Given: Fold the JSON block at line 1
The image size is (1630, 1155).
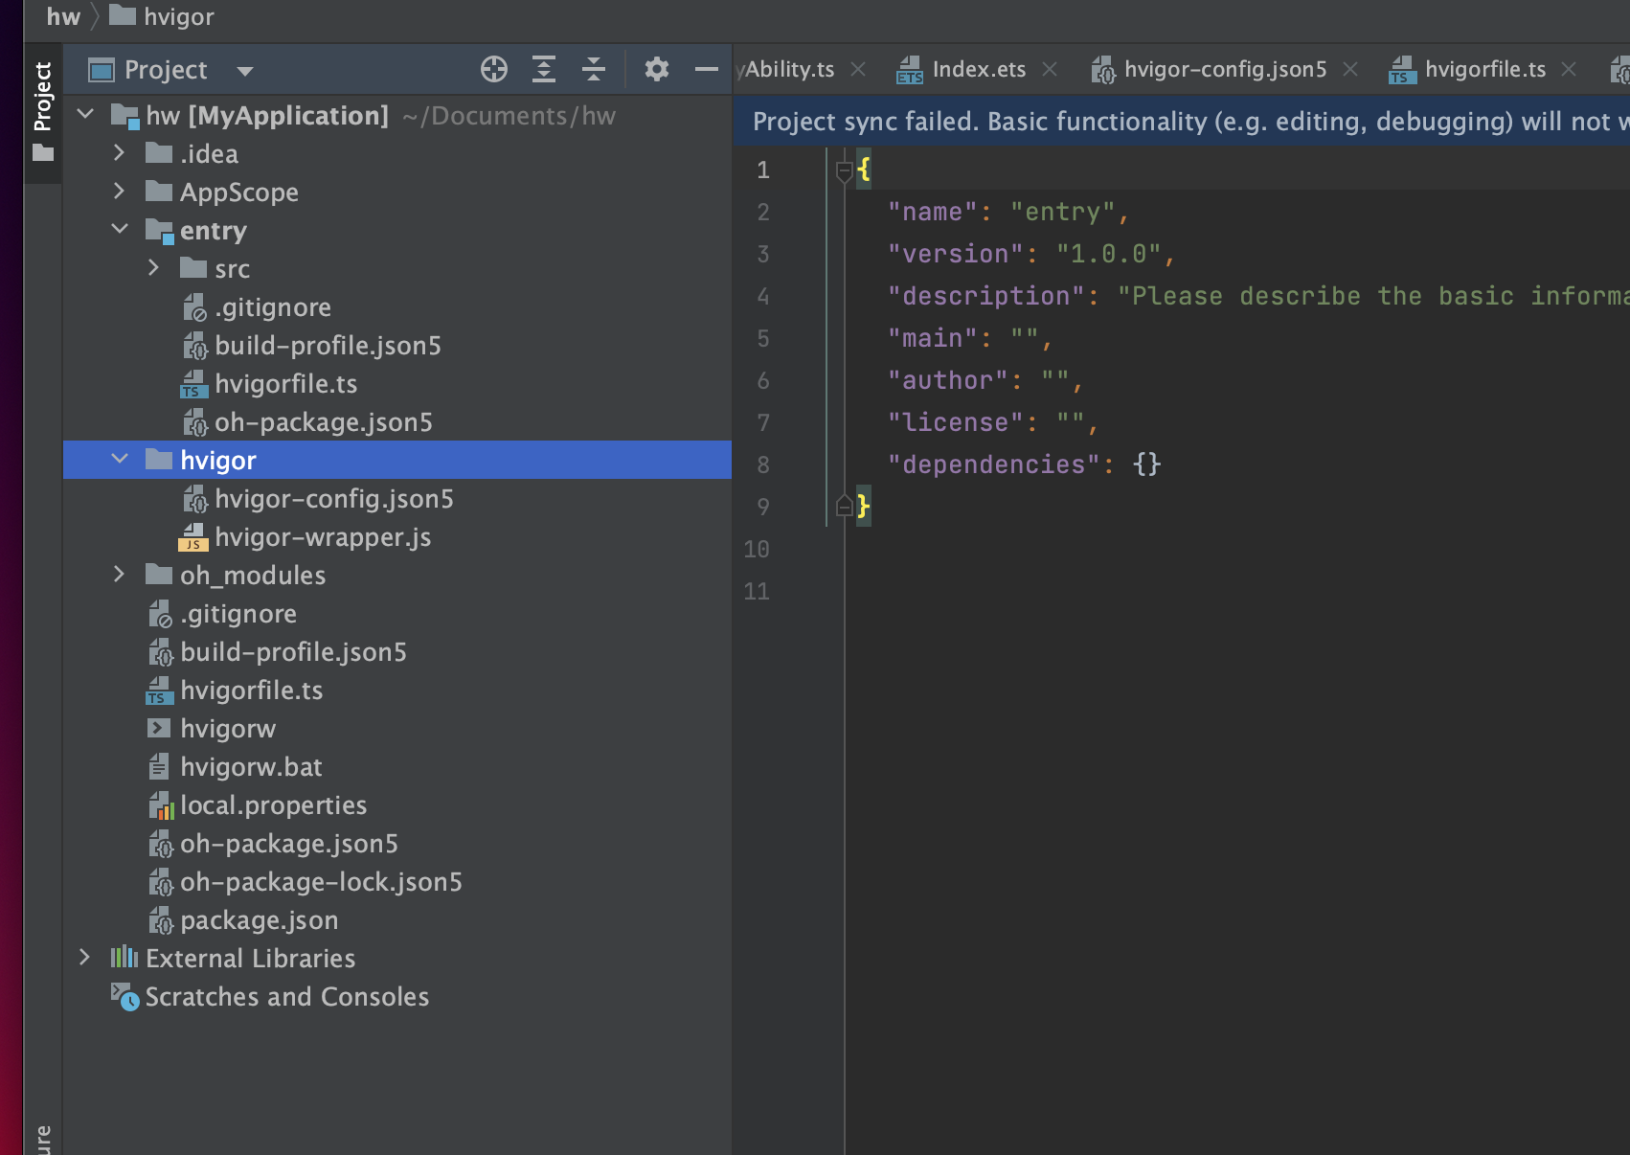Looking at the screenshot, I should pyautogui.click(x=844, y=170).
